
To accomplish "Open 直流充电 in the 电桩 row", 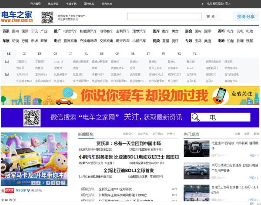I will [x=70, y=41].
